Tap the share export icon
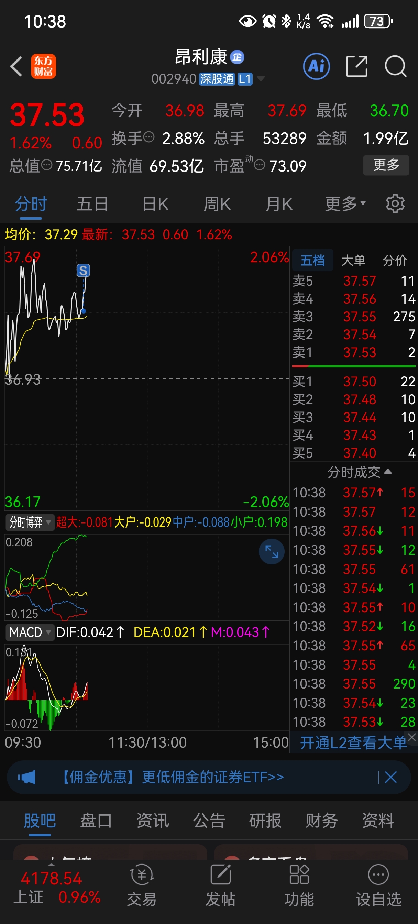The image size is (418, 924). (357, 66)
